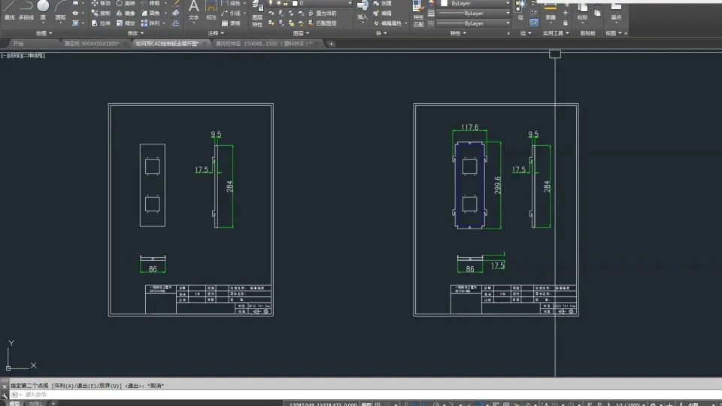Screen dimensions: 722x406
Task: Toggle the Model (模型) space status button
Action: (366, 404)
